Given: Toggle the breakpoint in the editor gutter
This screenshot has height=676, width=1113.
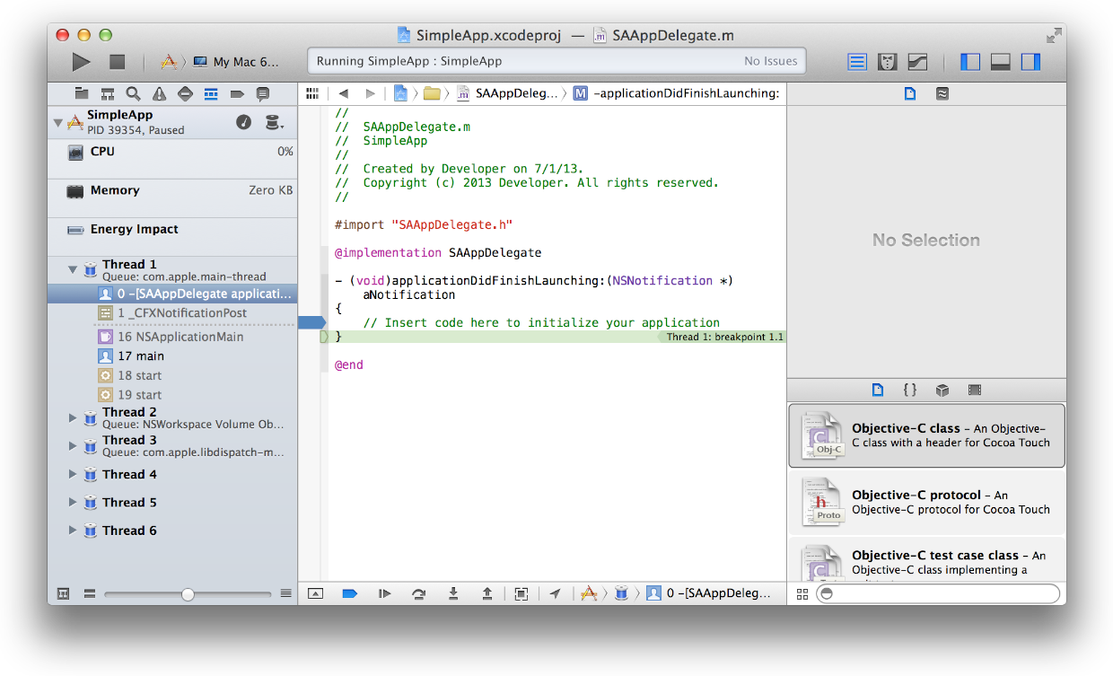Looking at the screenshot, I should [313, 322].
